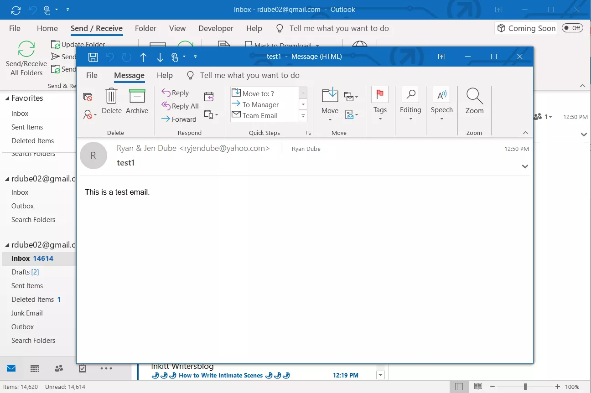The height and width of the screenshot is (393, 591).
Task: Click the Reply with Meeting icon
Action: coord(209,97)
